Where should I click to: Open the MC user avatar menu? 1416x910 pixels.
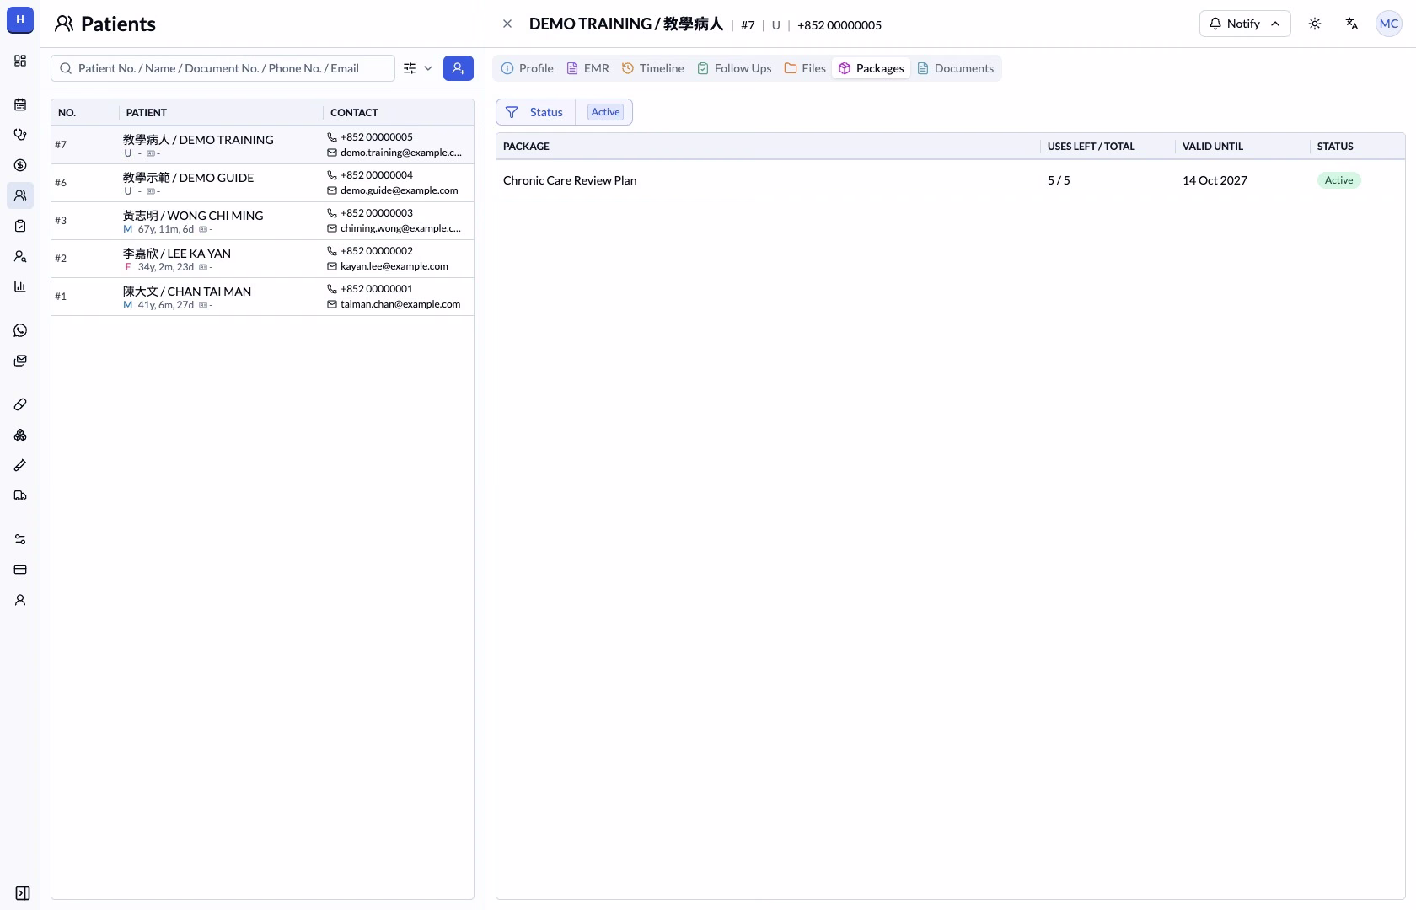coord(1389,24)
